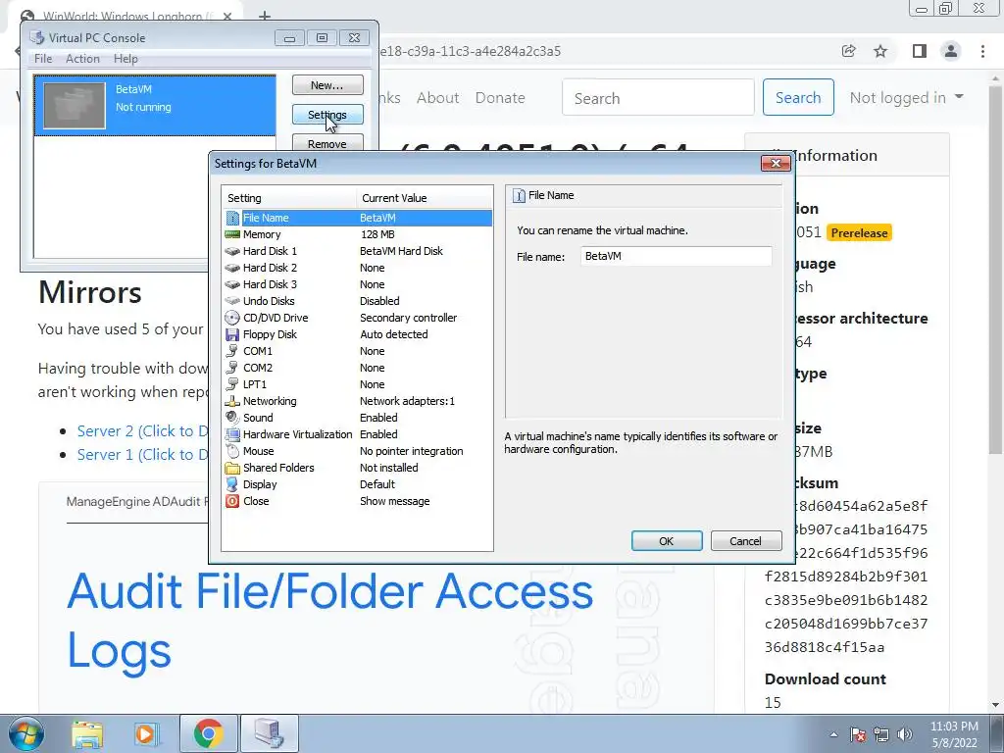This screenshot has width=1004, height=753.
Task: Open Help menu in Virtual PC Console
Action: coord(125,58)
